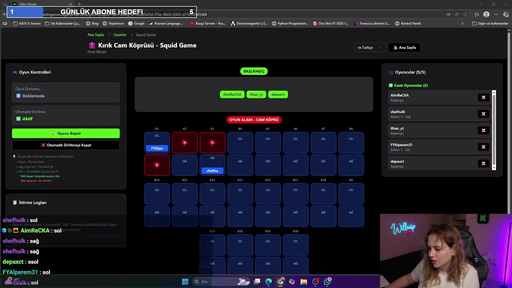Open a new browser tab
The image size is (512, 288).
click(x=79, y=4)
